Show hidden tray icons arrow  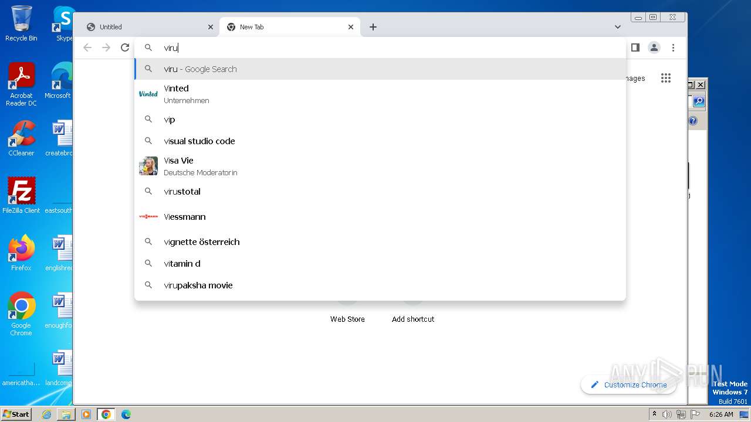[655, 414]
